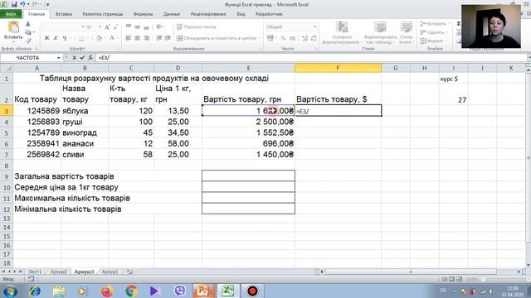Switch to Разметка страницы ribbon tab

[x=103, y=14]
